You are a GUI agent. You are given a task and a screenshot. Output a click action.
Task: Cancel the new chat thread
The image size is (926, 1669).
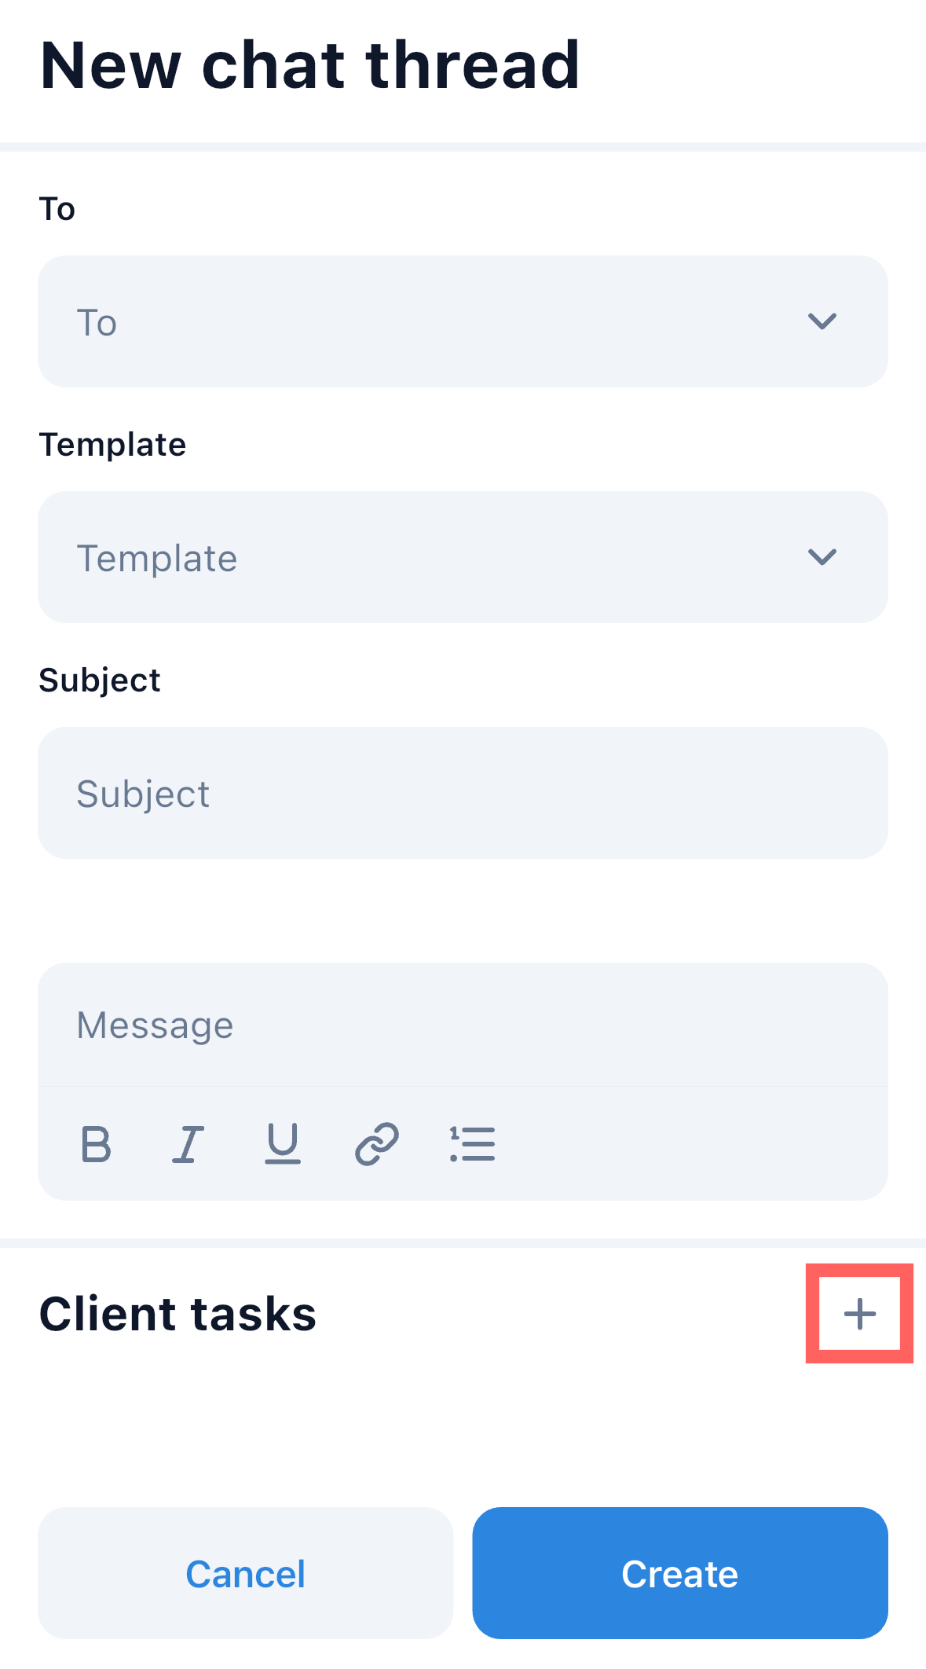pos(245,1573)
